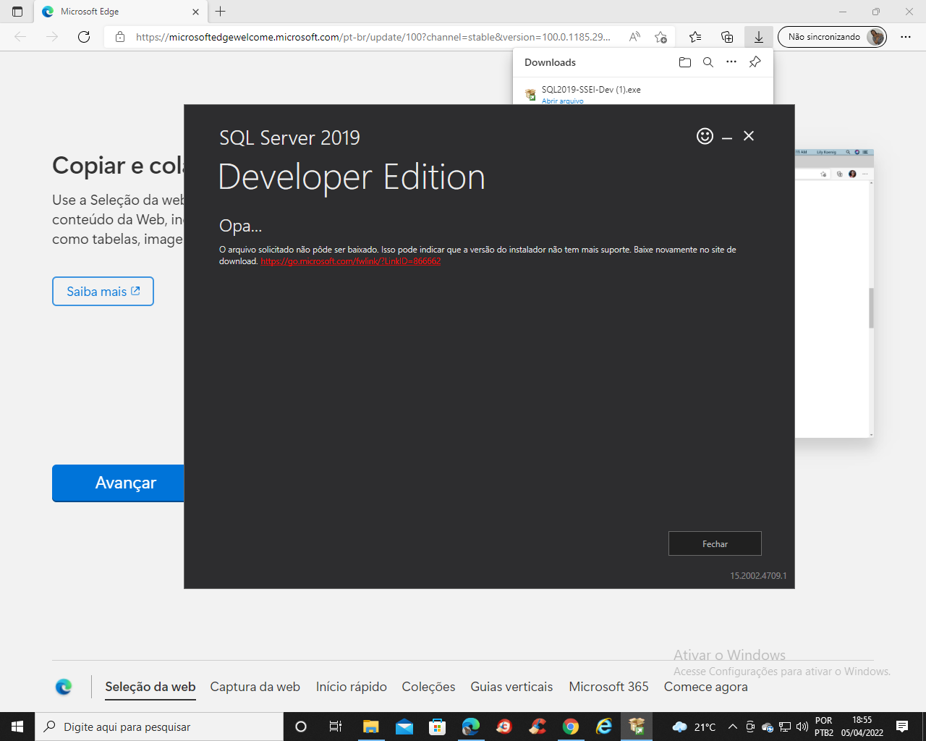This screenshot has height=741, width=926.
Task: Click Abrir arquivo under SQL2019-SSEI-Dev download
Action: [x=562, y=101]
